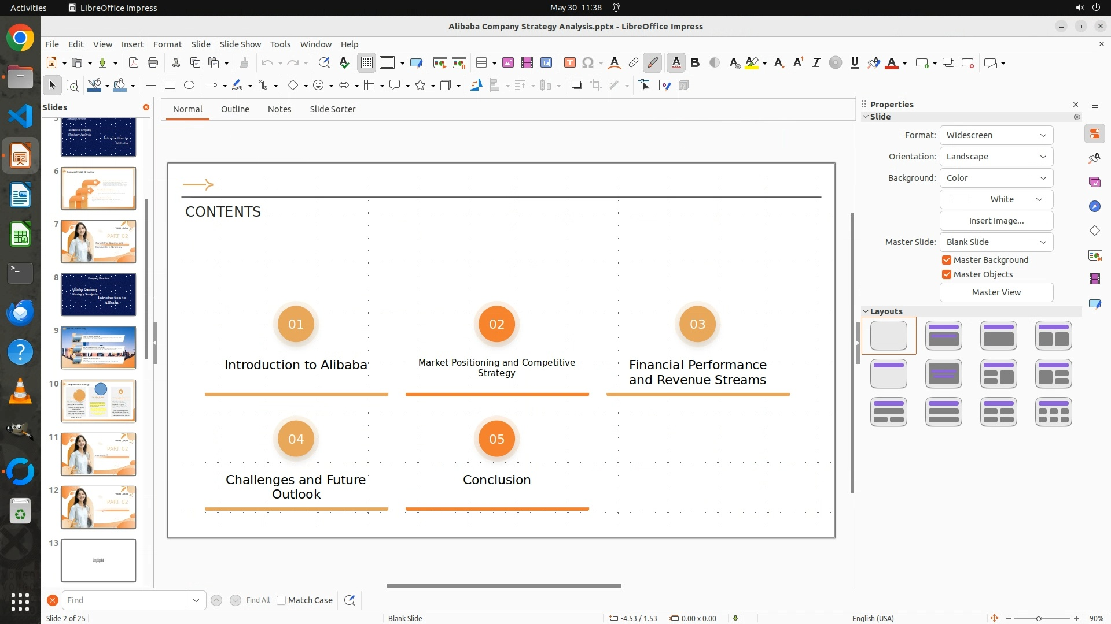Collapse the Layouts section

(866, 311)
